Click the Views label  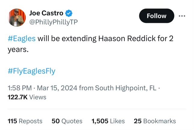[x=38, y=97]
